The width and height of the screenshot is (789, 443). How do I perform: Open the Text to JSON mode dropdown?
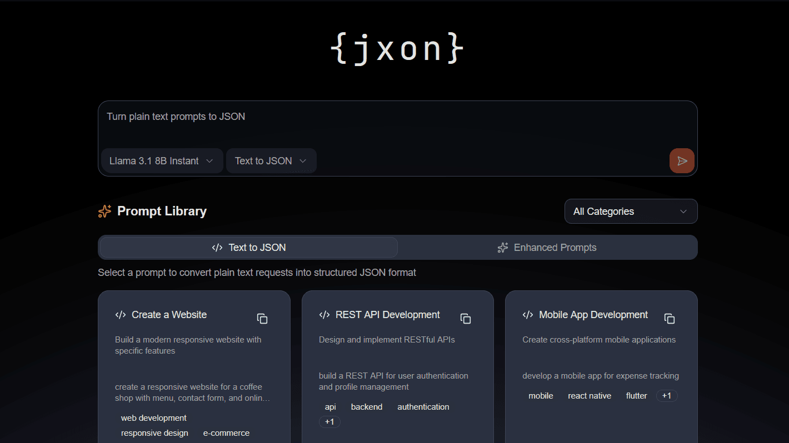click(271, 161)
